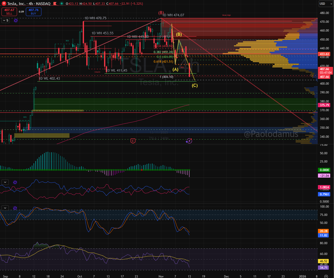Click the Dec label on the time axis
Screen dimensions: 334x278
pos(227,276)
